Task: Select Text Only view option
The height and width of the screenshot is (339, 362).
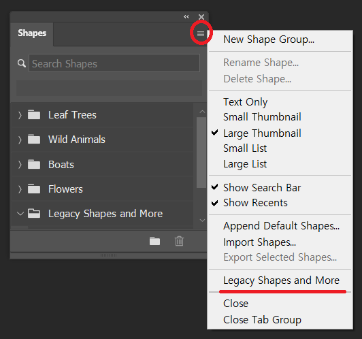Action: (x=245, y=102)
